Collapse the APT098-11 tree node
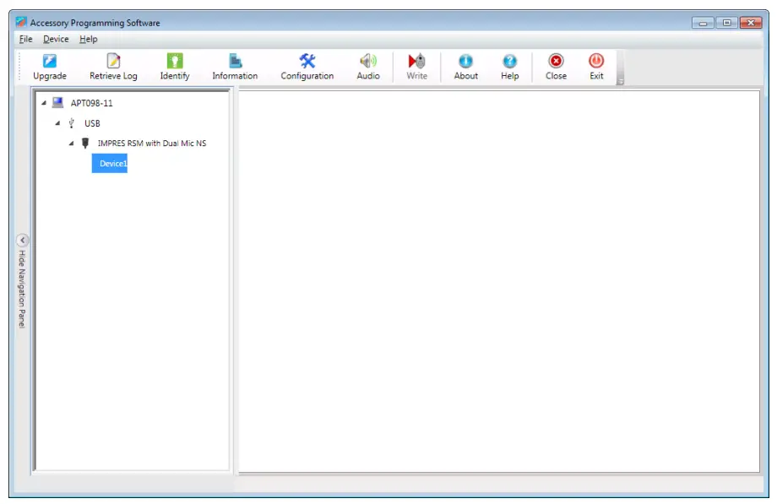Viewport: 777px width, 504px height. coord(44,103)
